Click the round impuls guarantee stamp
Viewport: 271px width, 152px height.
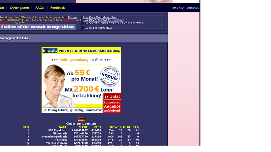point(110,76)
